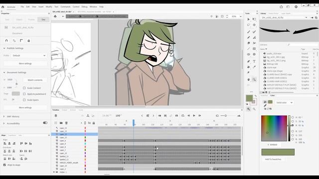319x179 pixels.
Task: Select the HAYLEY_HEAD1_mouth layer
Action: tap(69, 163)
